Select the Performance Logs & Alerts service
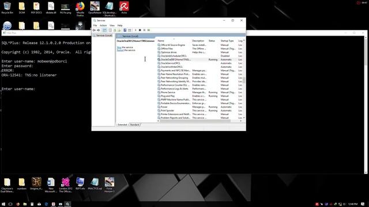The width and height of the screenshot is (369, 207). coord(200,89)
